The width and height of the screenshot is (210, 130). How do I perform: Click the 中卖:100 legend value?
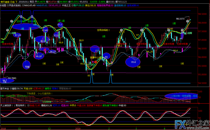click(x=81, y=105)
